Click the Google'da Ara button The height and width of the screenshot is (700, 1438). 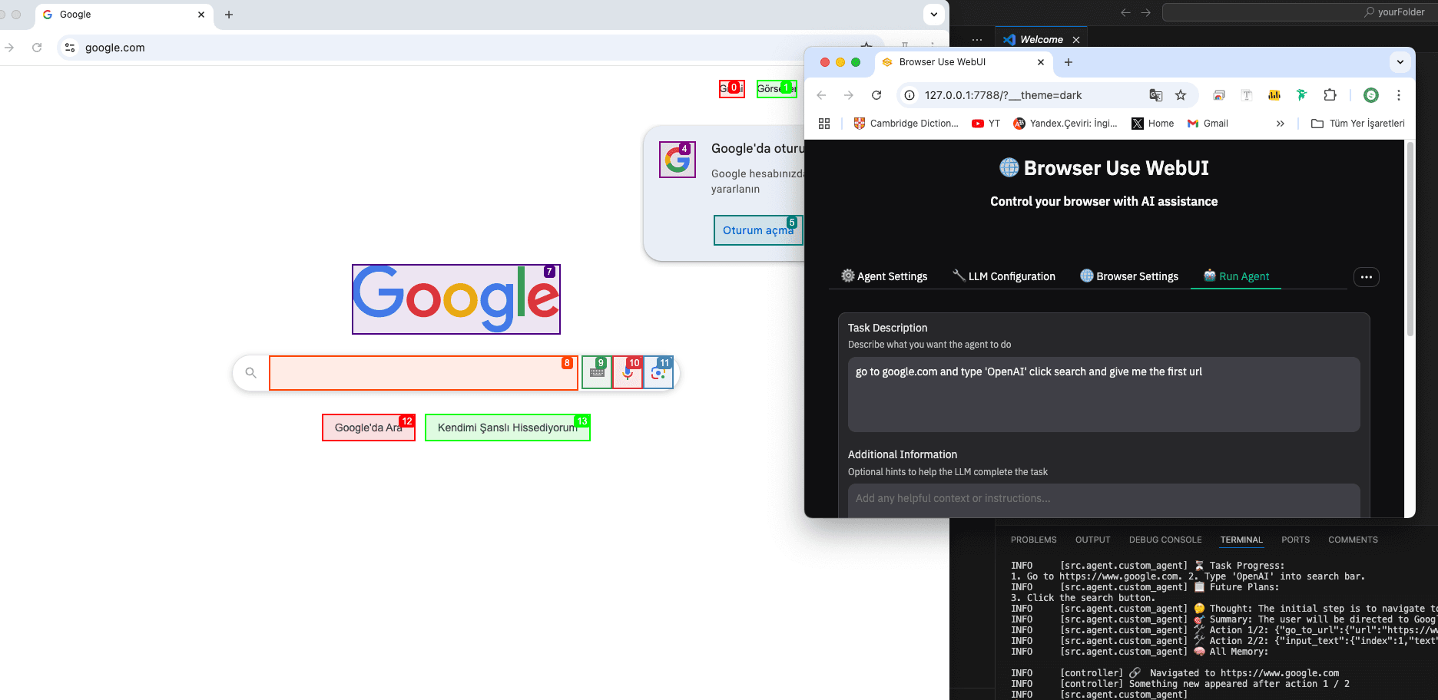pos(368,428)
